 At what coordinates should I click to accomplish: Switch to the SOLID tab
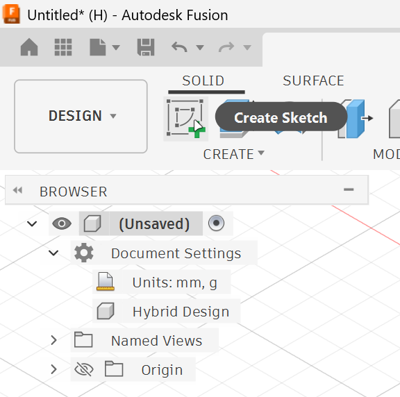tap(203, 81)
